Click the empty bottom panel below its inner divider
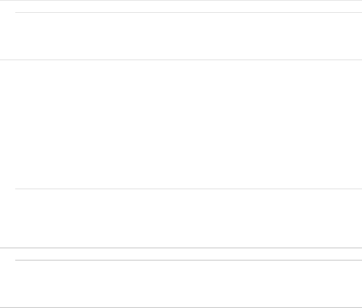The width and height of the screenshot is (362, 308). click(188, 283)
